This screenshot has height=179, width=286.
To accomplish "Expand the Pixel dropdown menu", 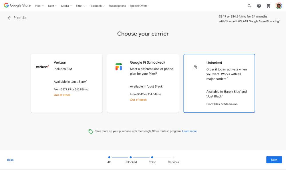I will click(x=39, y=6).
